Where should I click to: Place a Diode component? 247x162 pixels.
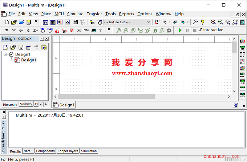point(21,30)
